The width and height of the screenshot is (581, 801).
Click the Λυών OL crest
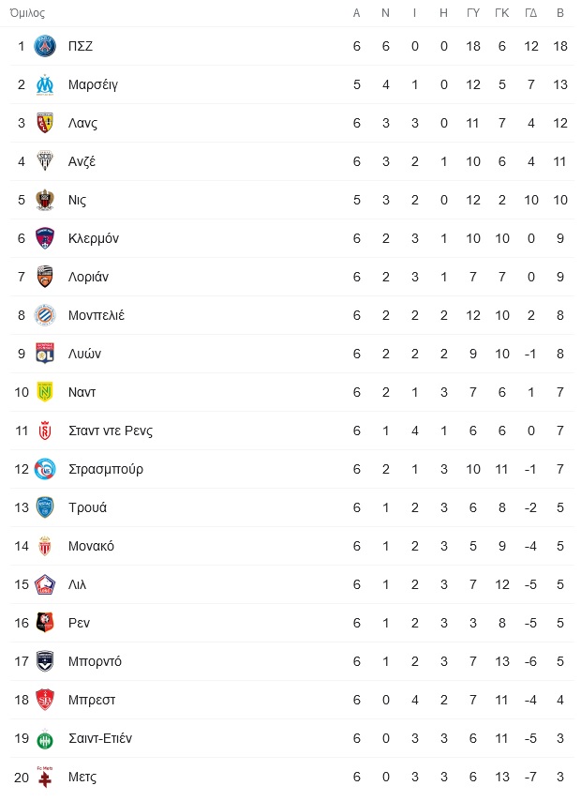(45, 354)
